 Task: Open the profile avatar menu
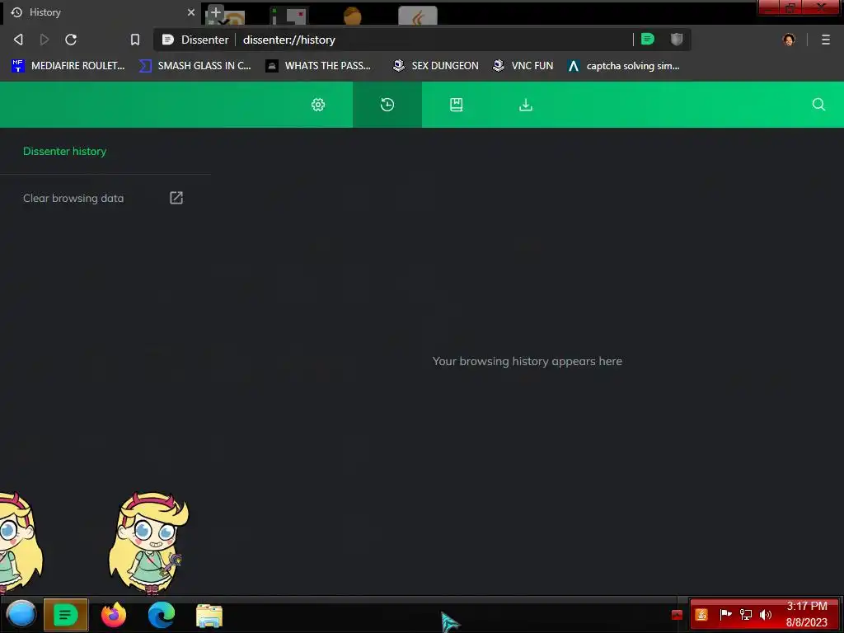pyautogui.click(x=789, y=40)
